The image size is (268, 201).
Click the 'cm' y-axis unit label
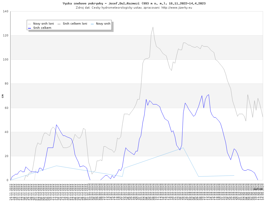pyautogui.click(x=3, y=96)
